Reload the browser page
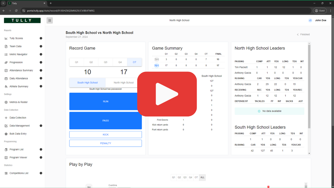The height and width of the screenshot is (188, 334). coord(16,11)
